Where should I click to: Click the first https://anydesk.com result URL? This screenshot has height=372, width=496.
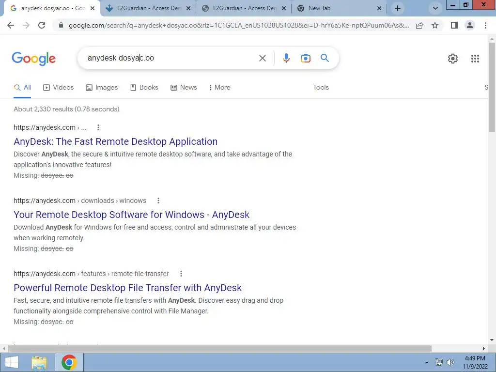coord(50,127)
